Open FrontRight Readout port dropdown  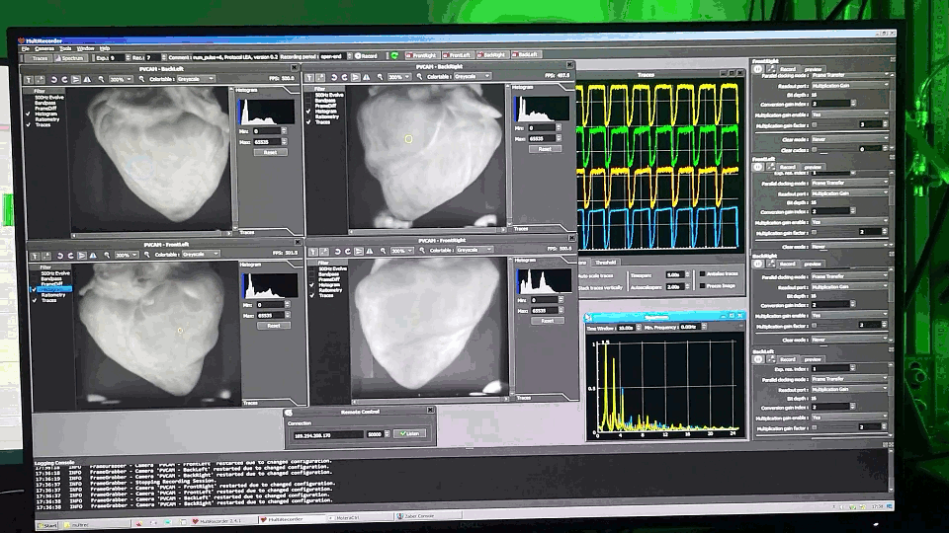pyautogui.click(x=850, y=86)
